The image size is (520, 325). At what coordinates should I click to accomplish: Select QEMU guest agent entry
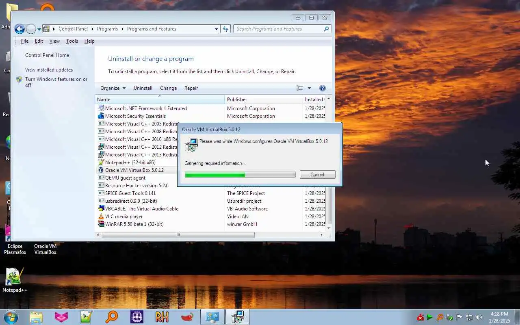(125, 178)
